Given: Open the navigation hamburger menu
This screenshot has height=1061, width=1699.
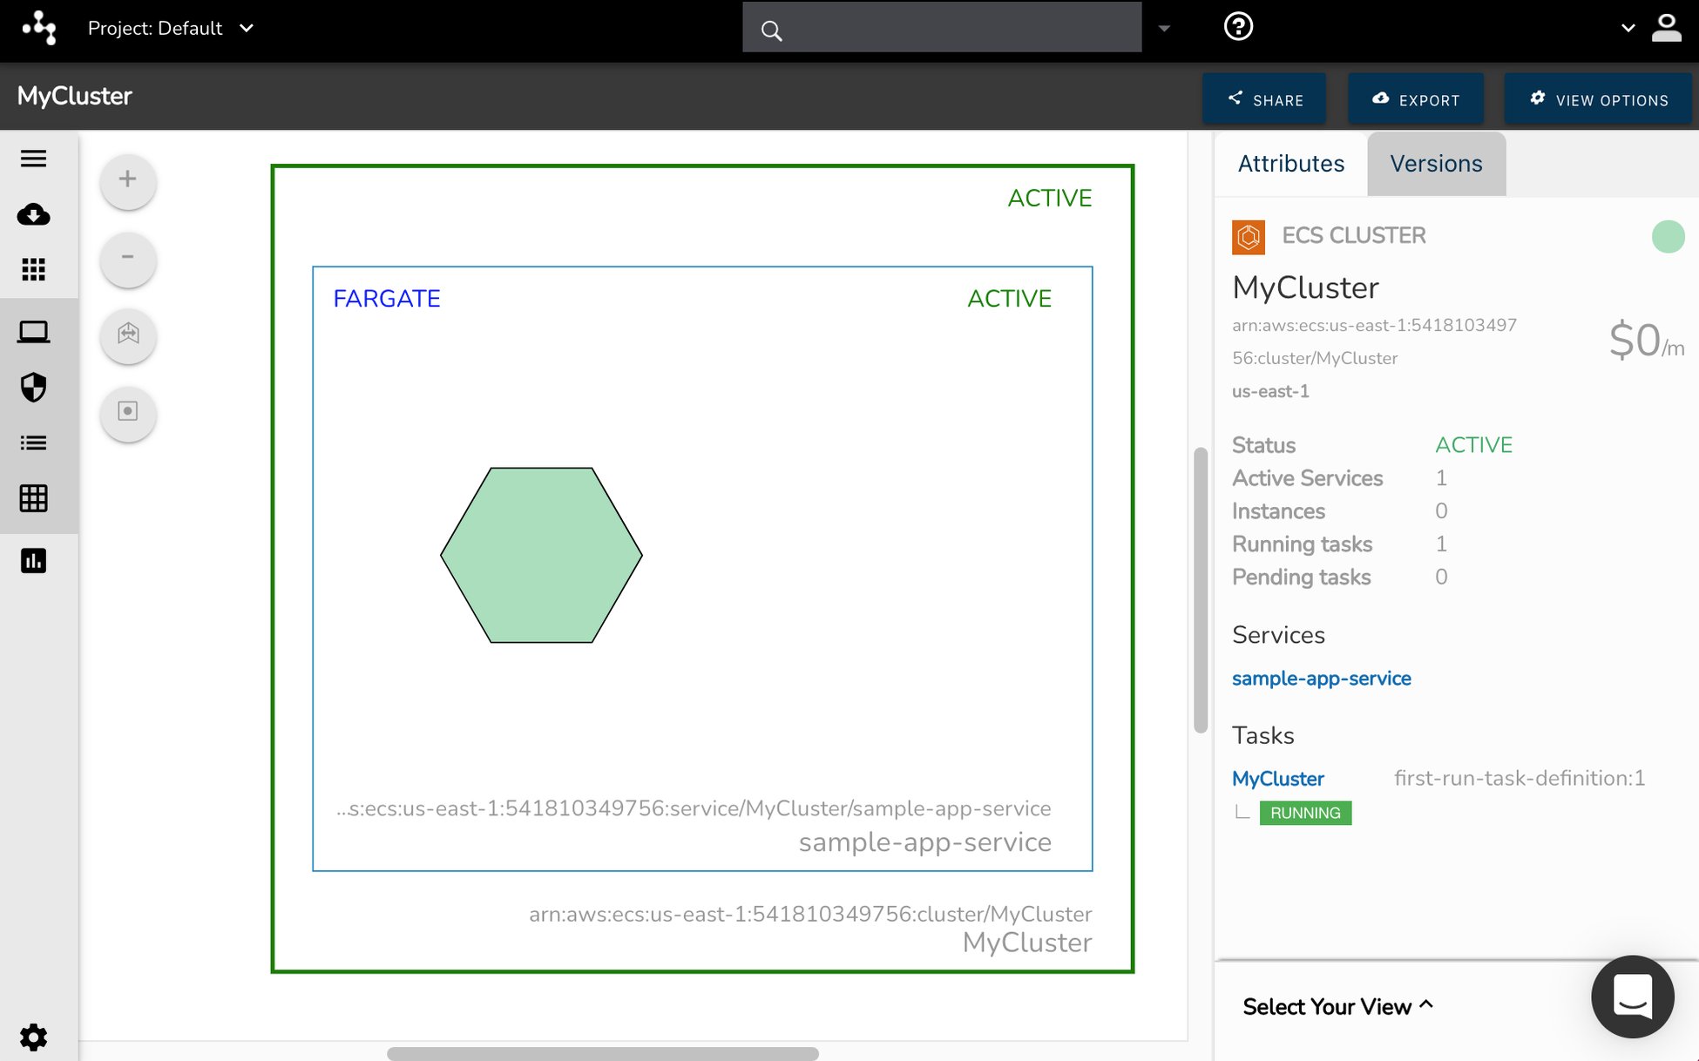Looking at the screenshot, I should pyautogui.click(x=33, y=159).
